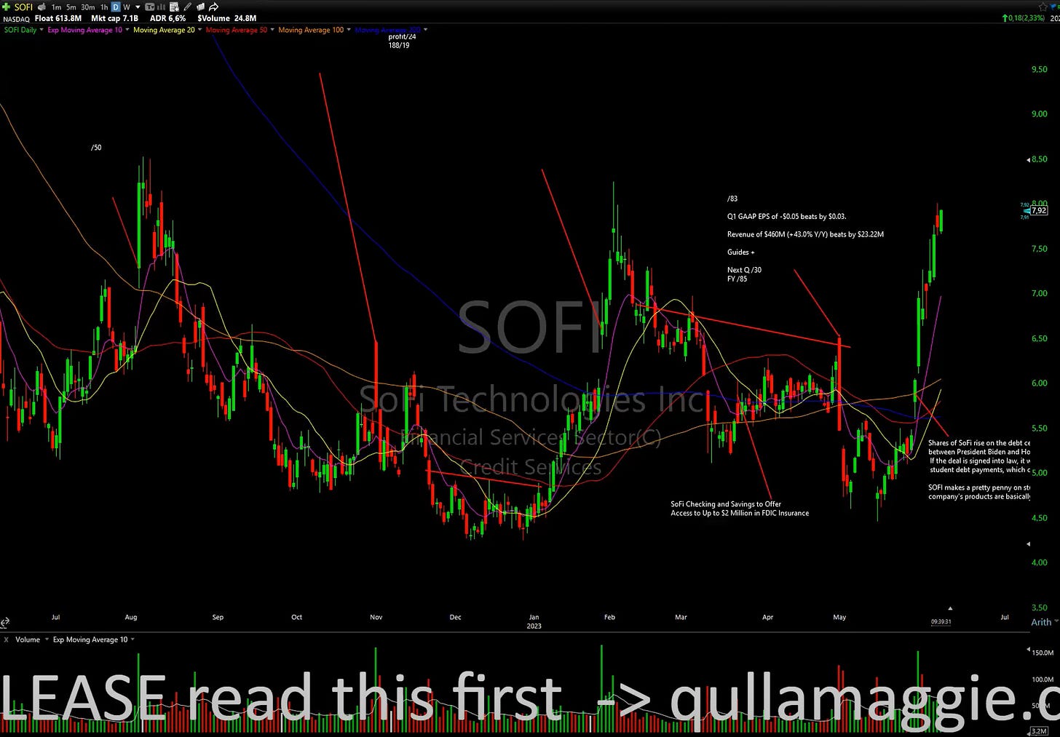Viewport: 1060px width, 737px height.
Task: Click the 7,92 current price label
Action: point(1039,210)
